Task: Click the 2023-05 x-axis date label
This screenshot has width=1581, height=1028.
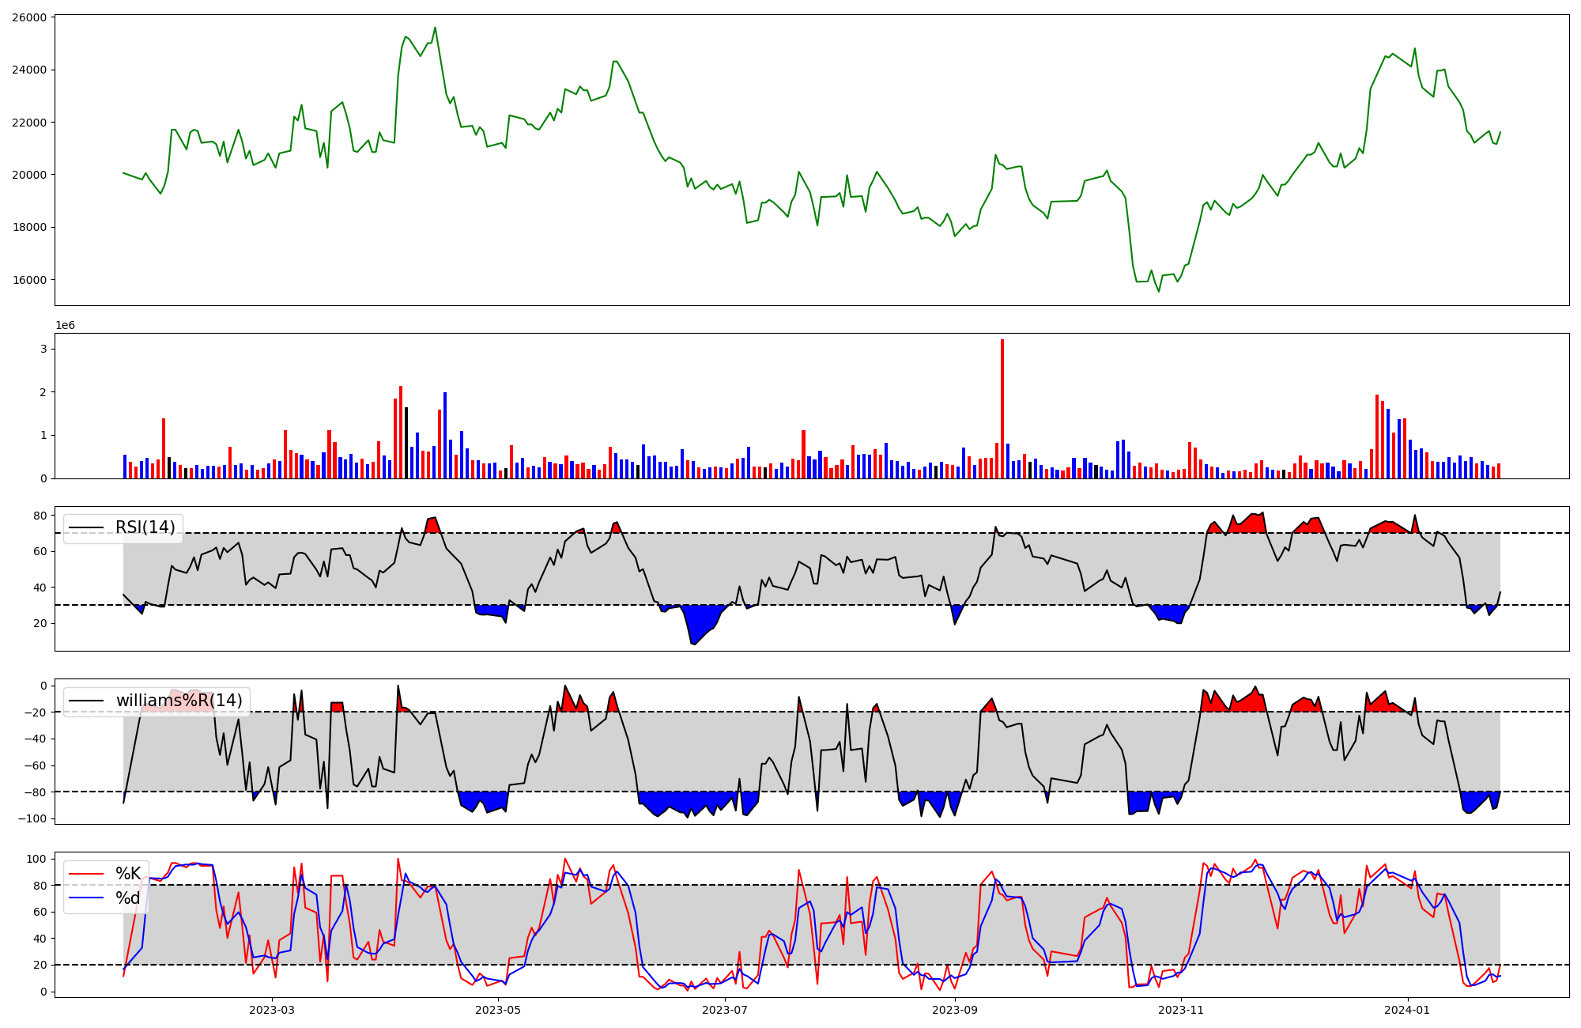Action: pyautogui.click(x=498, y=1010)
